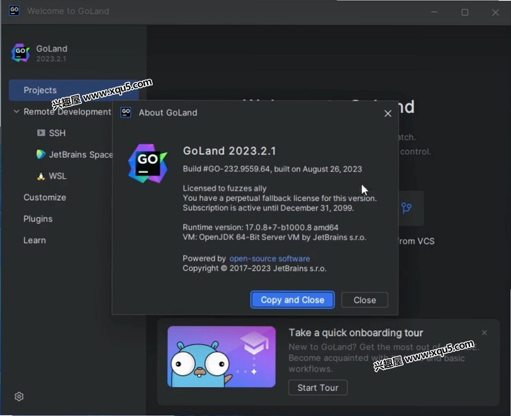Click the WSL penguin icon
This screenshot has height=416, width=511.
click(x=41, y=176)
